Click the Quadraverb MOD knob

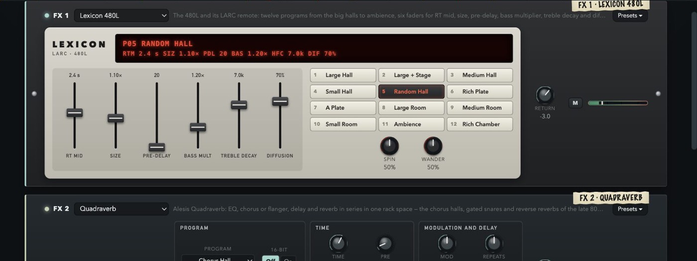tap(447, 244)
